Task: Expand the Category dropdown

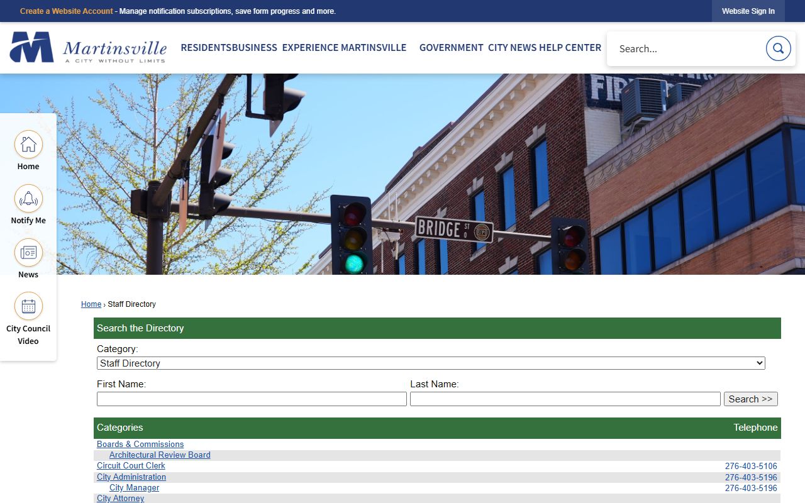Action: tap(431, 363)
